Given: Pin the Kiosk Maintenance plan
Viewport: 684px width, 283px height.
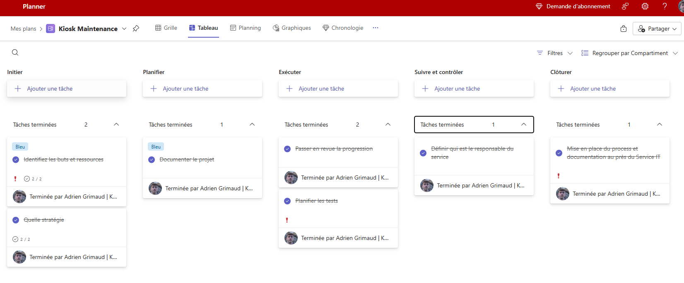Looking at the screenshot, I should [136, 29].
